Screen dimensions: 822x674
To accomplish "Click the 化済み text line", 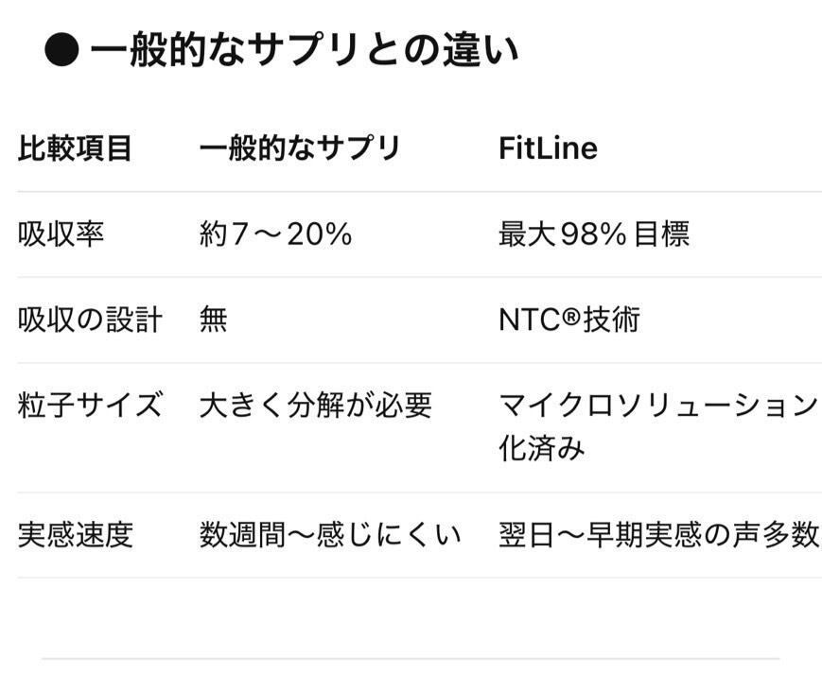I will [542, 448].
